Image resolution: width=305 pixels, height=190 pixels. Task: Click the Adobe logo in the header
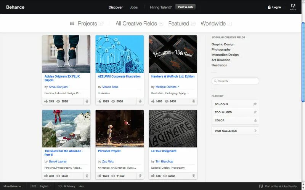293,7
